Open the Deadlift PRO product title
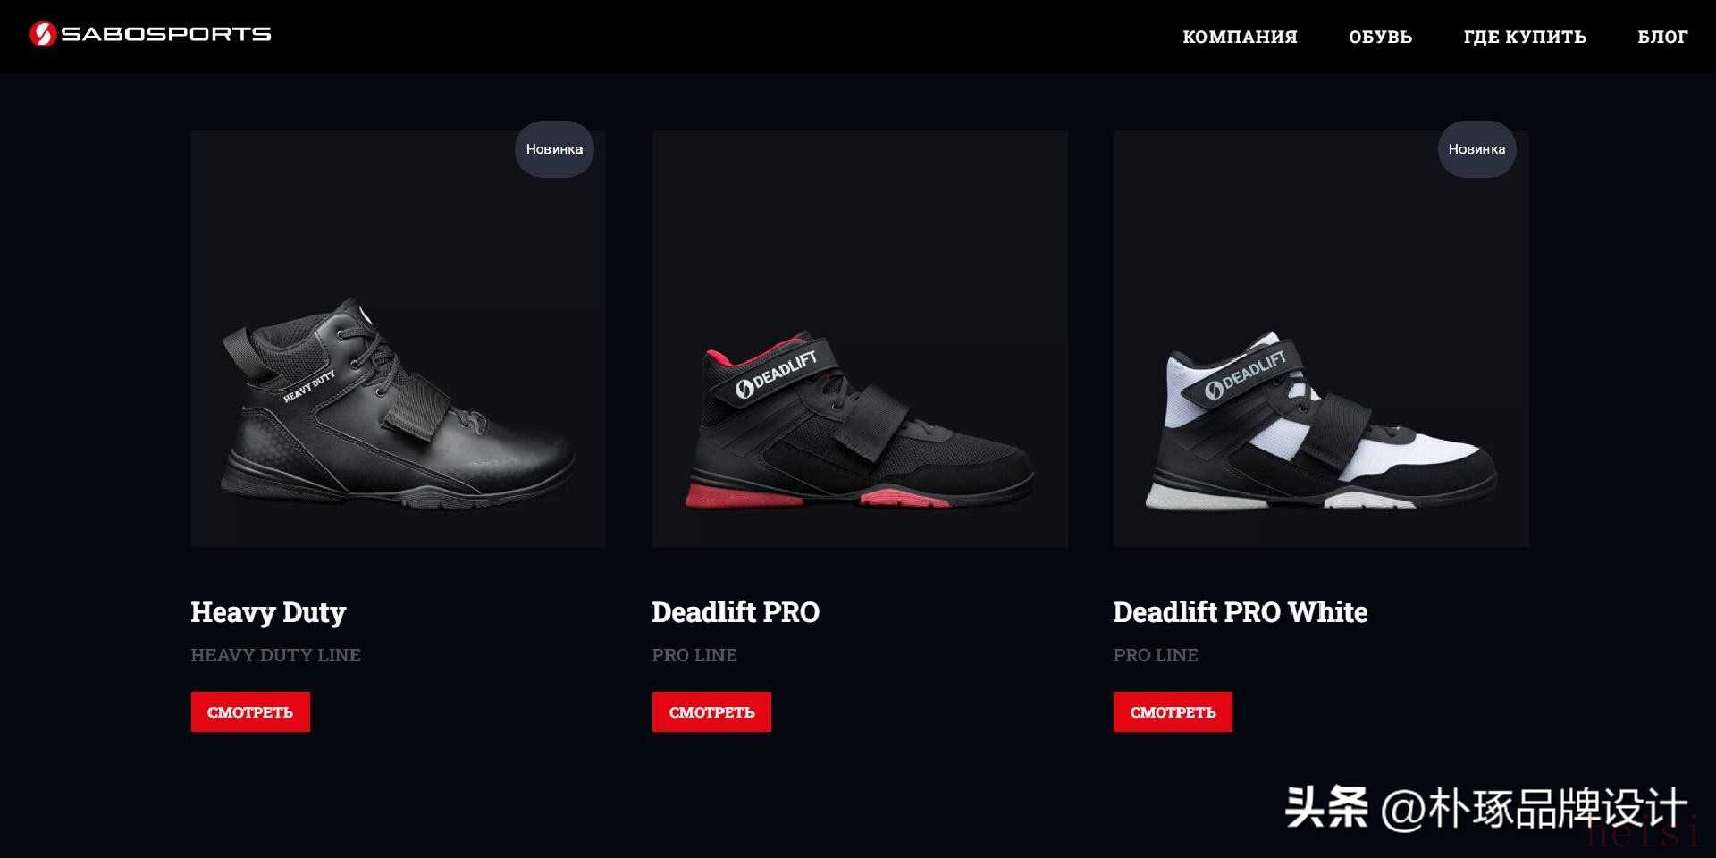 click(736, 612)
